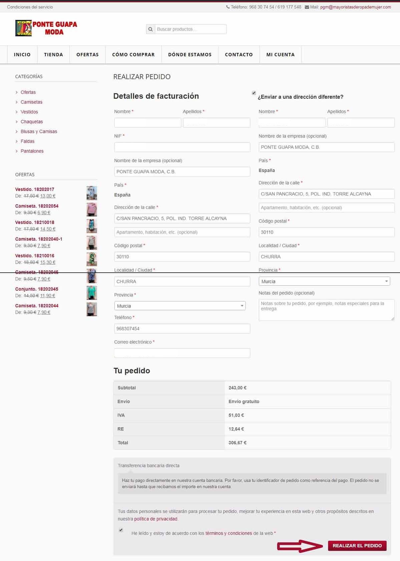400x561 pixels.
Task: Uncheck the terms and conditions agreement checkbox
Action: [121, 530]
